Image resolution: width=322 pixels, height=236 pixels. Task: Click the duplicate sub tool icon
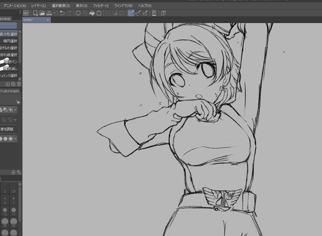tap(13, 84)
